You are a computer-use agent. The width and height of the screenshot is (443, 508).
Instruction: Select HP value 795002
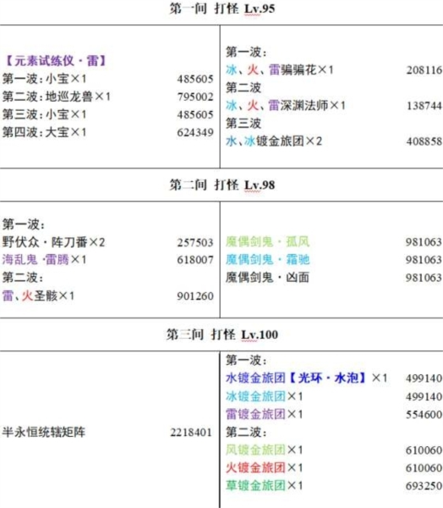195,97
